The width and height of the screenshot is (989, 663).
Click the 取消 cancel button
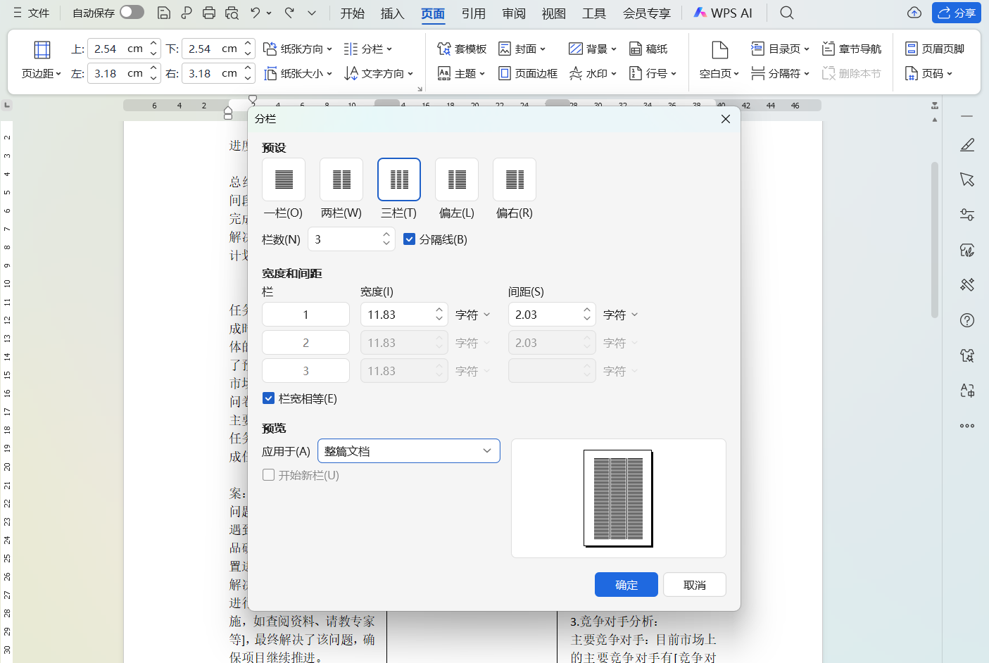[x=694, y=584]
